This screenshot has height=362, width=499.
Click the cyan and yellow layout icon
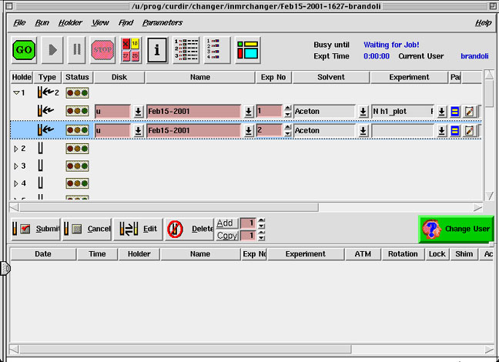(248, 49)
